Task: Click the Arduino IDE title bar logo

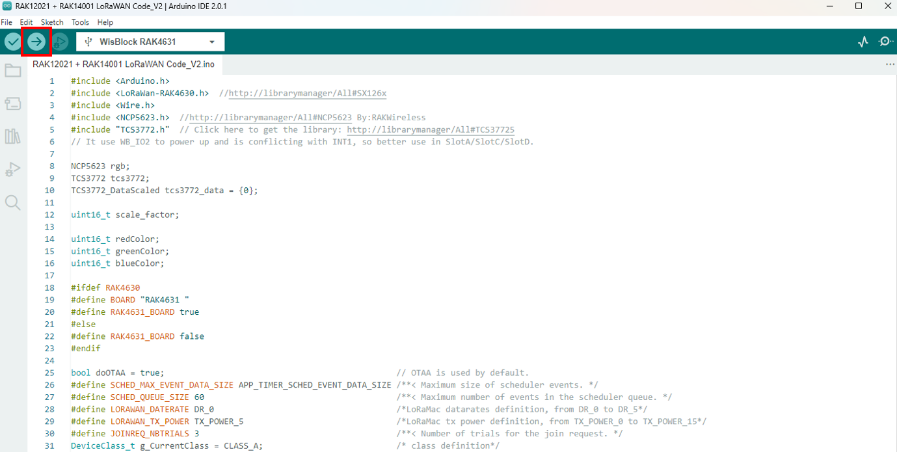Action: pos(7,7)
